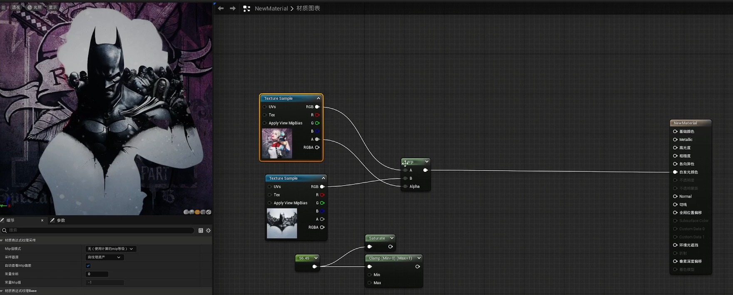The image size is (733, 295).
Task: Select the cube preview mesh icon
Action: point(203,212)
